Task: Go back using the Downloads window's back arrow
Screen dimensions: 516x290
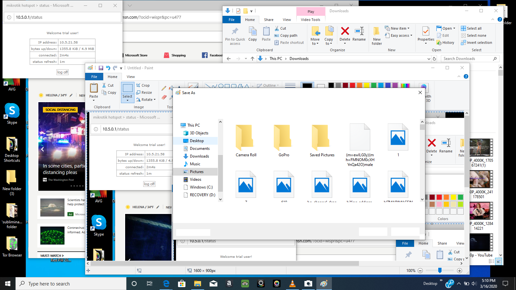Action: point(229,59)
